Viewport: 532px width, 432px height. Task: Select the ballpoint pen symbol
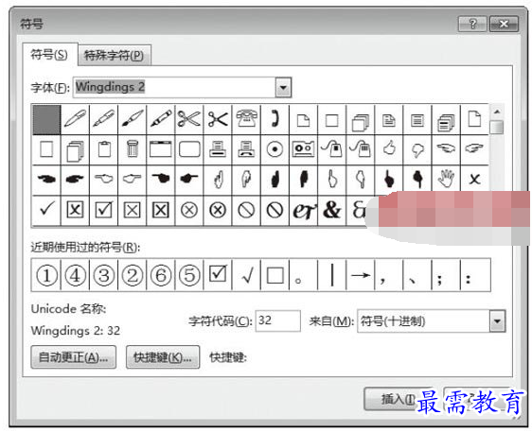pos(76,119)
